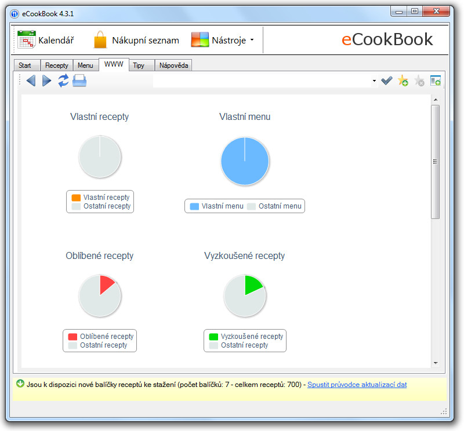Click the Nákupní seznam label

(x=146, y=40)
